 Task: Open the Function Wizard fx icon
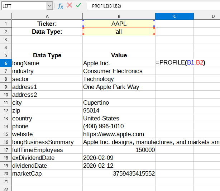tap(61, 6)
